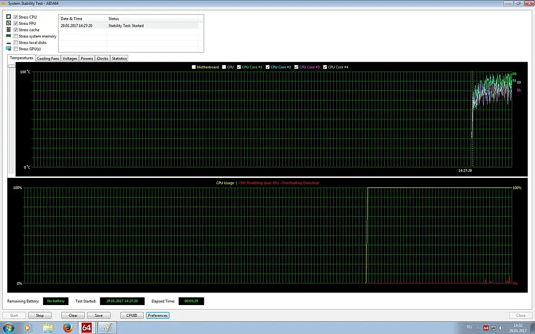Click the cache chip icon
535x334 pixels.
click(x=9, y=29)
